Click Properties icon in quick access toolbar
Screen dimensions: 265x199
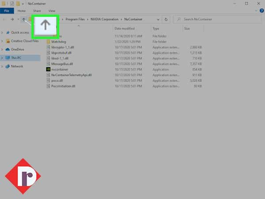point(12,4)
